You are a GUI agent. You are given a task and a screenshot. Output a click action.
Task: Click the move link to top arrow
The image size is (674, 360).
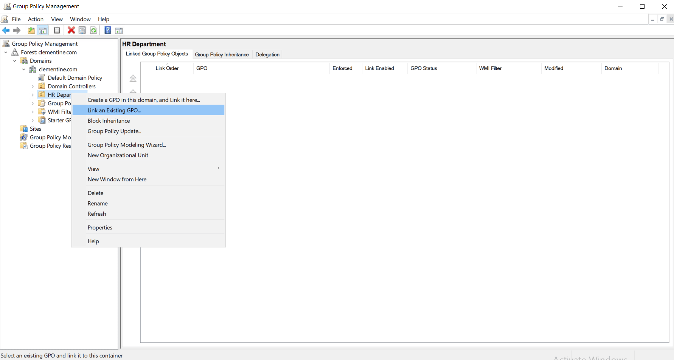point(133,78)
